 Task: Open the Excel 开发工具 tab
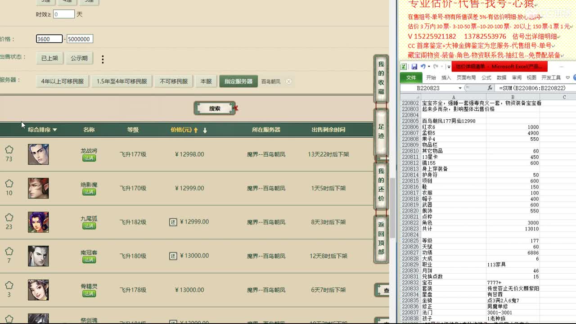click(551, 77)
